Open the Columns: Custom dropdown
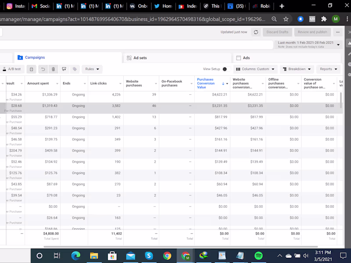This screenshot has width=351, height=263. tap(255, 69)
